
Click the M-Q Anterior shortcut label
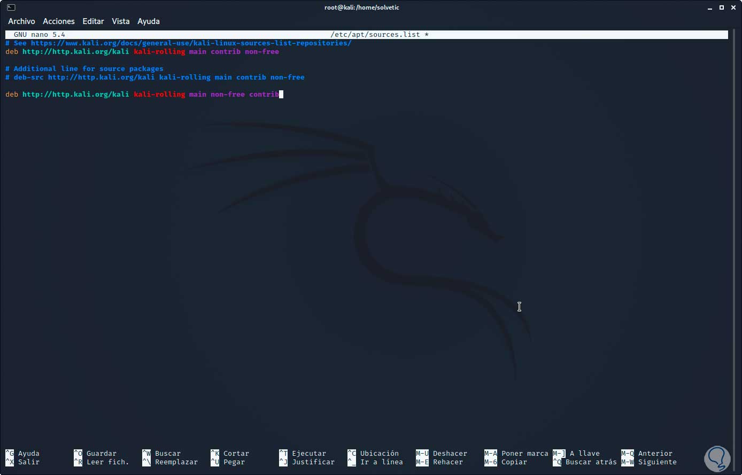(x=647, y=454)
